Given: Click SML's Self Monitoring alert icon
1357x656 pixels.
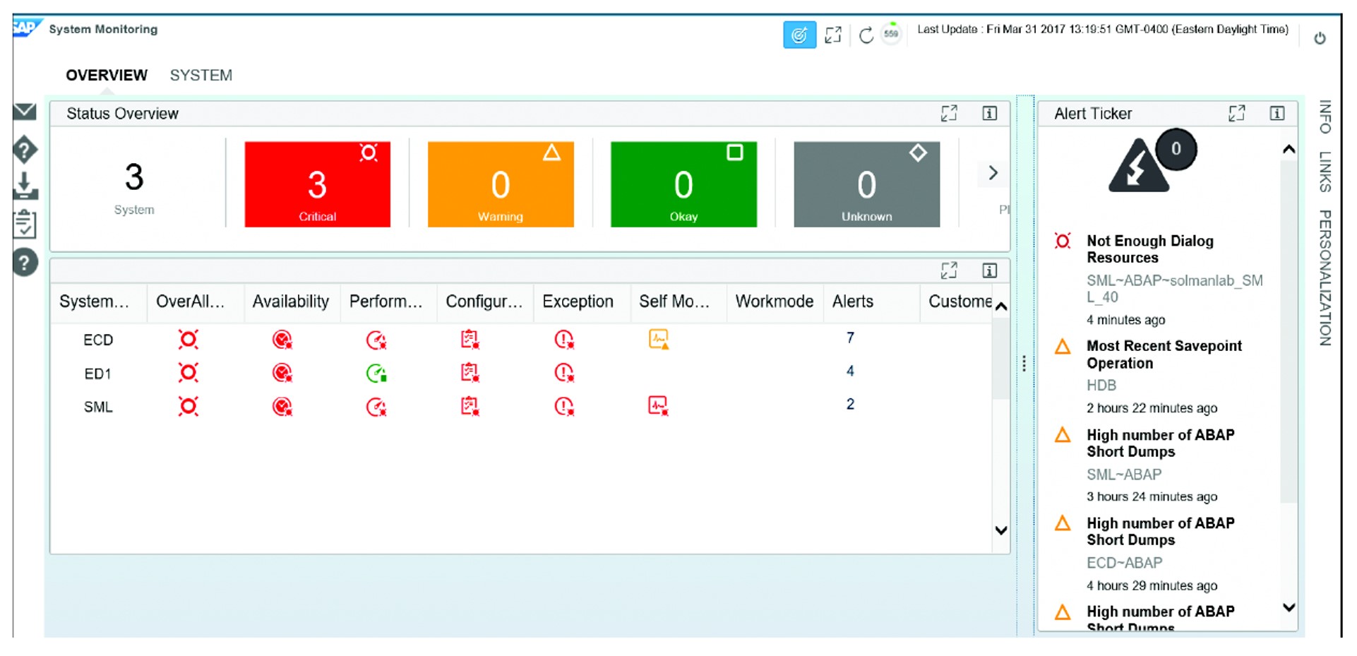Looking at the screenshot, I should [x=657, y=405].
